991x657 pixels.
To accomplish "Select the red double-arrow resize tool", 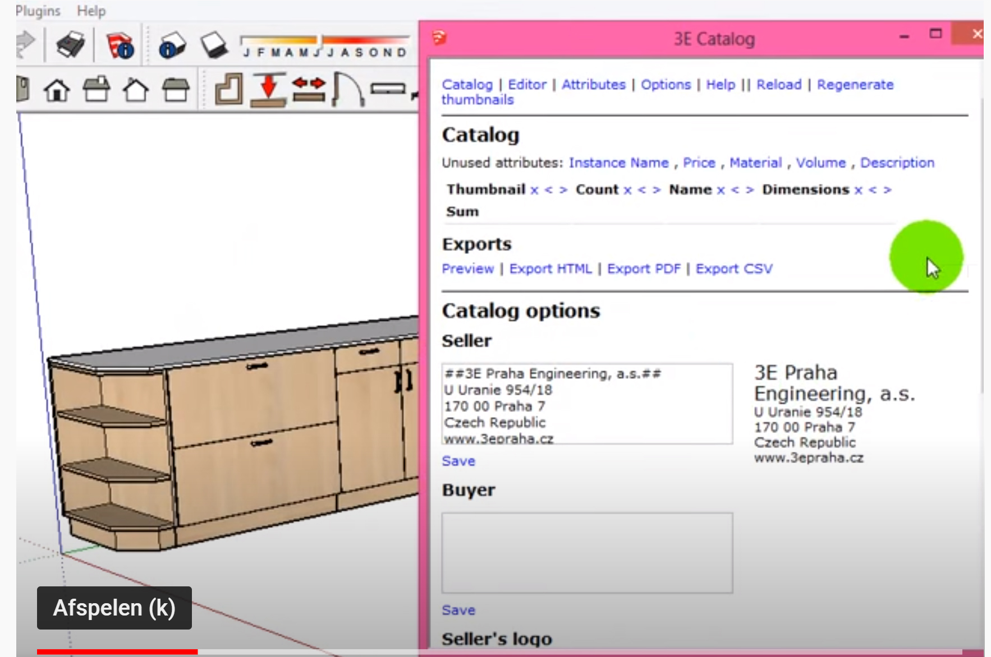I will click(x=309, y=89).
